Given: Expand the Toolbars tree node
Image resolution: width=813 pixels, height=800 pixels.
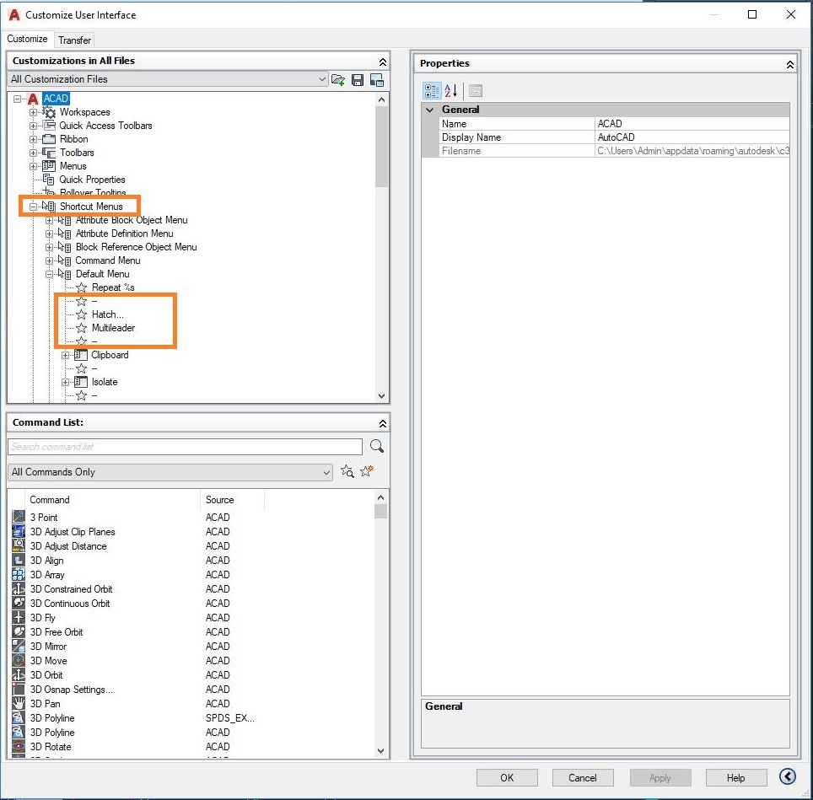Looking at the screenshot, I should pyautogui.click(x=33, y=153).
